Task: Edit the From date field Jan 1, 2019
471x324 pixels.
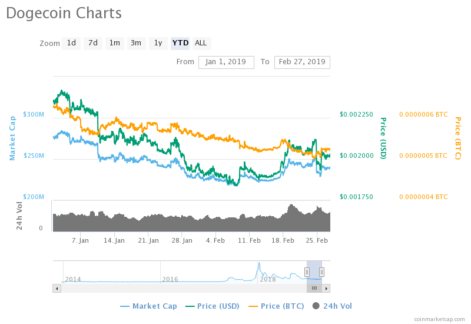Action: point(226,62)
